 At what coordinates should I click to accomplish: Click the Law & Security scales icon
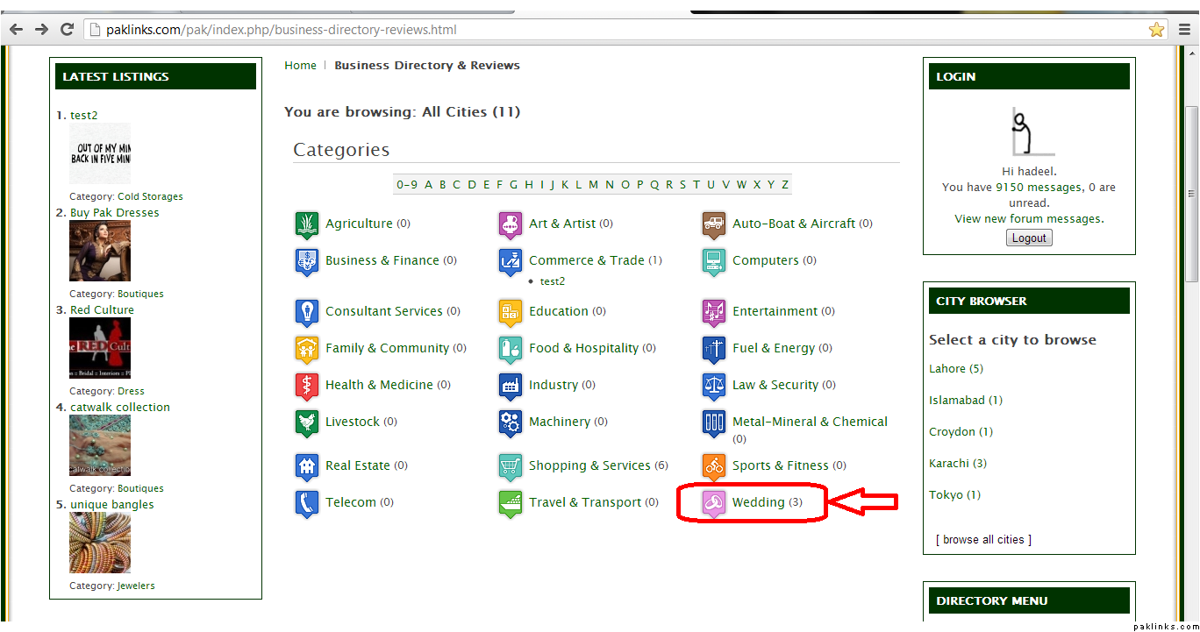point(713,386)
